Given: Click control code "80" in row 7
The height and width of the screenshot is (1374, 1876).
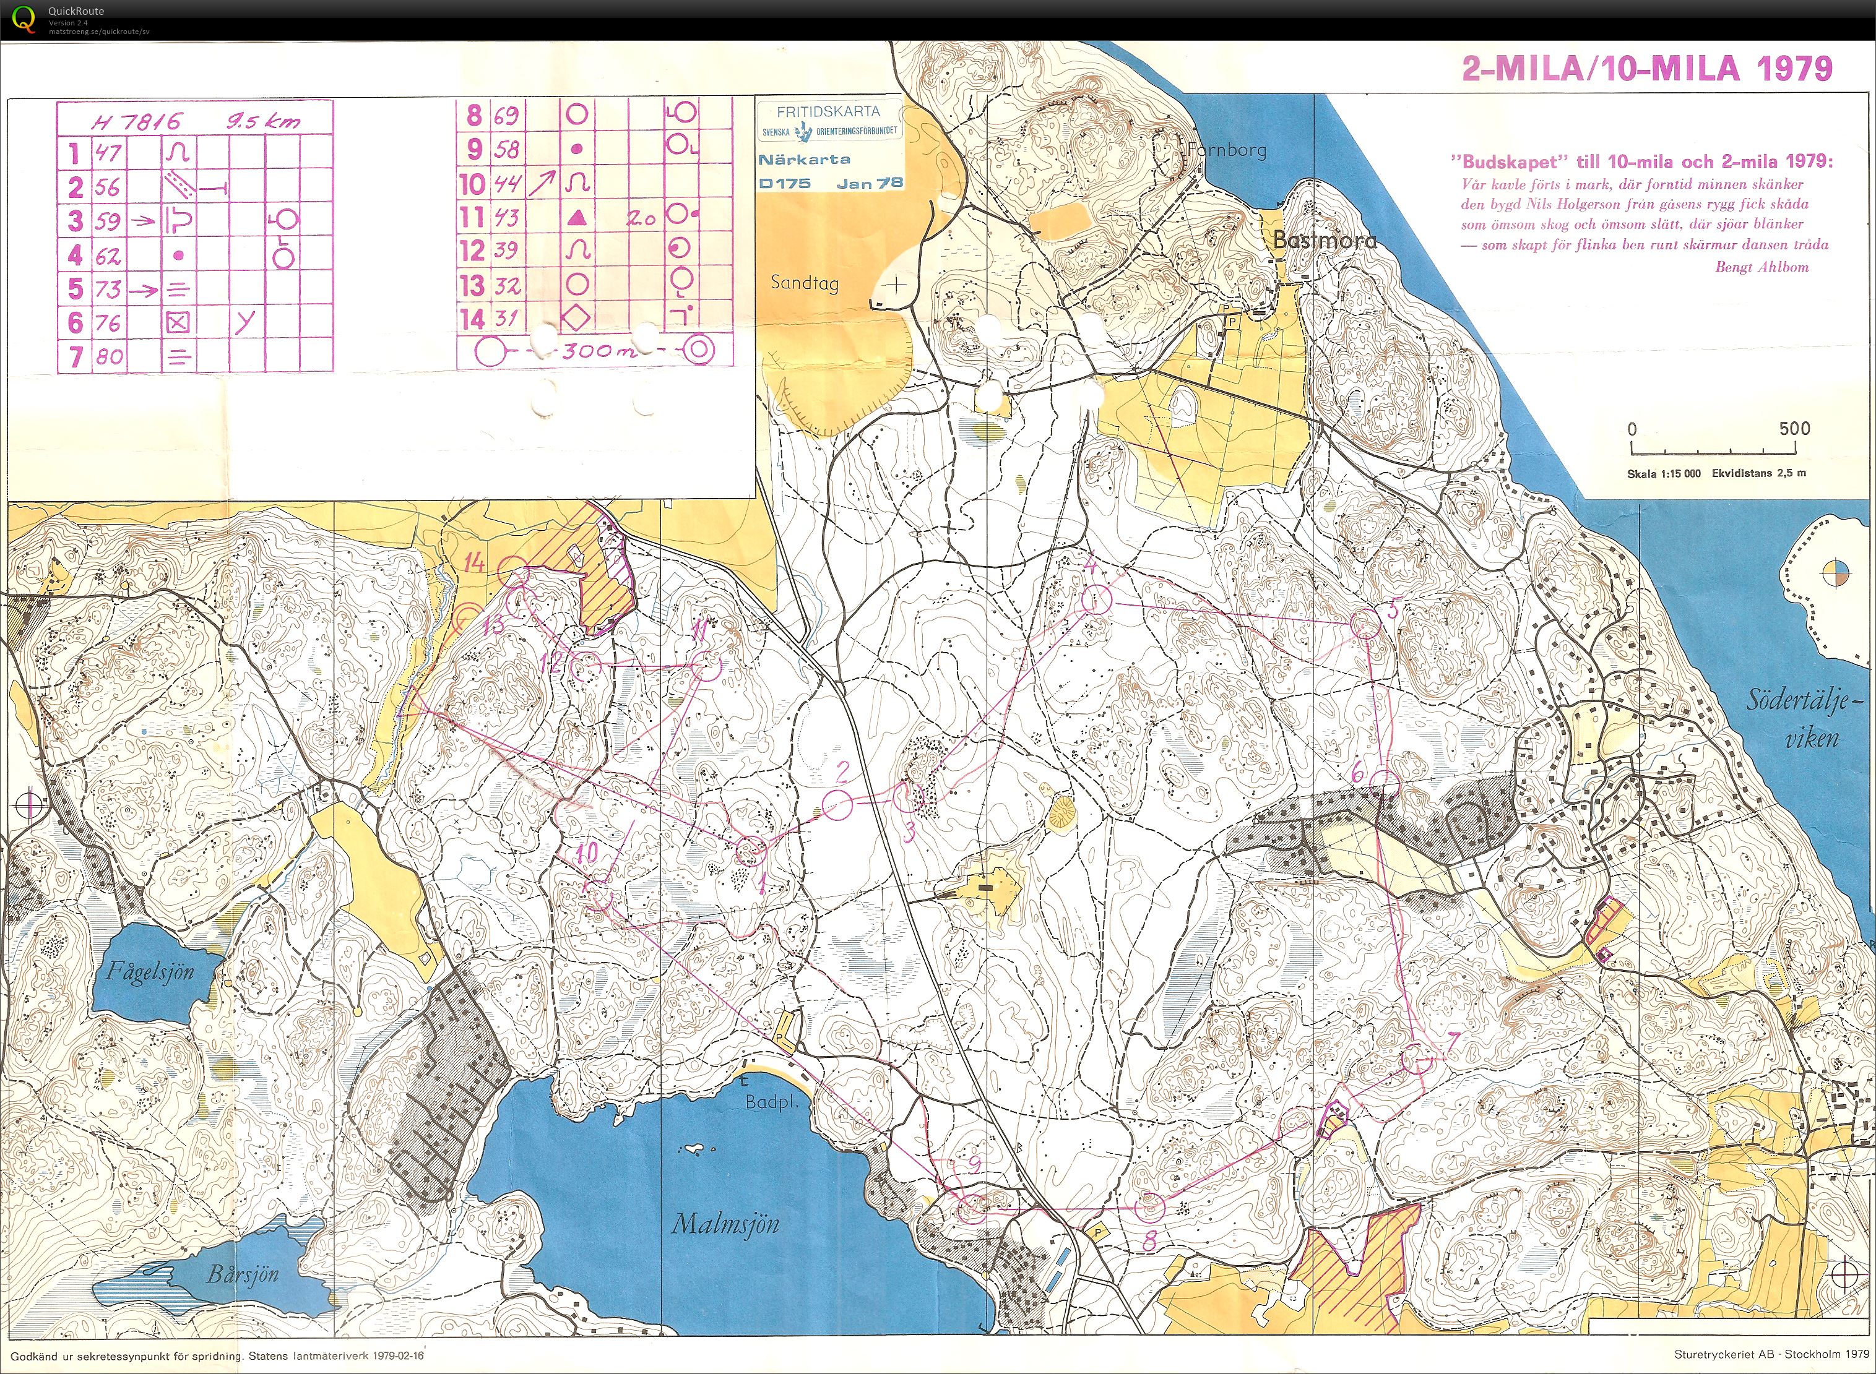Looking at the screenshot, I should [x=109, y=357].
